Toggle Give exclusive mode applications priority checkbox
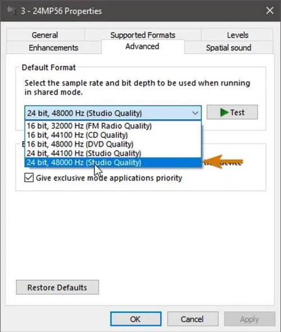Image resolution: width=281 pixels, height=332 pixels. (x=29, y=177)
